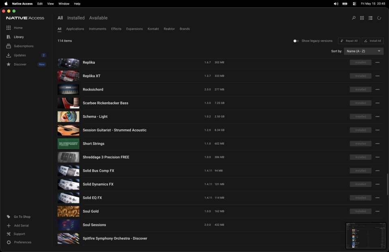This screenshot has height=252, width=389.
Task: Open more options for Rocksichord
Action: coord(377,89)
